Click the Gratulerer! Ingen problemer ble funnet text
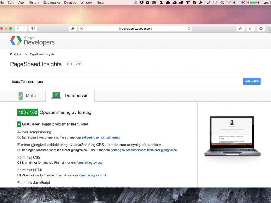This screenshot has width=271, height=203. 56,124
